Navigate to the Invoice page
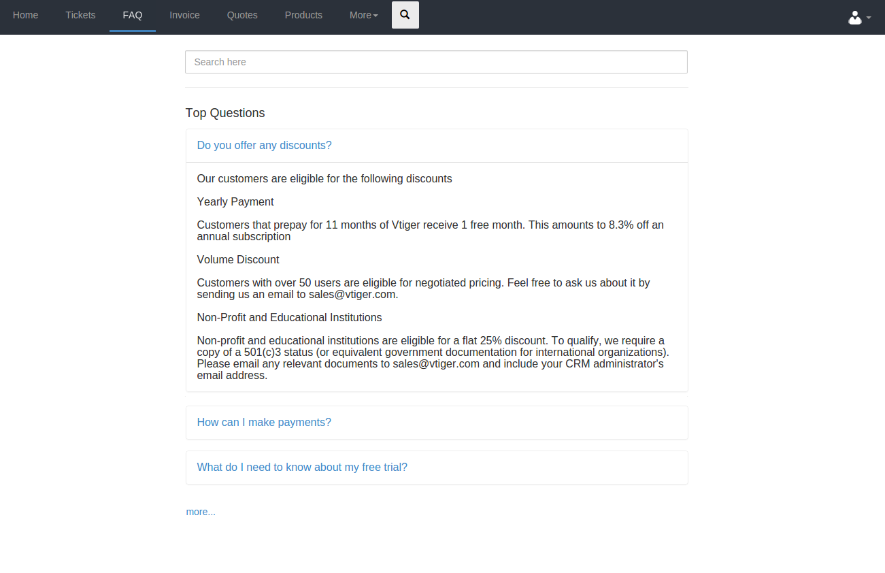885x573 pixels. point(184,15)
